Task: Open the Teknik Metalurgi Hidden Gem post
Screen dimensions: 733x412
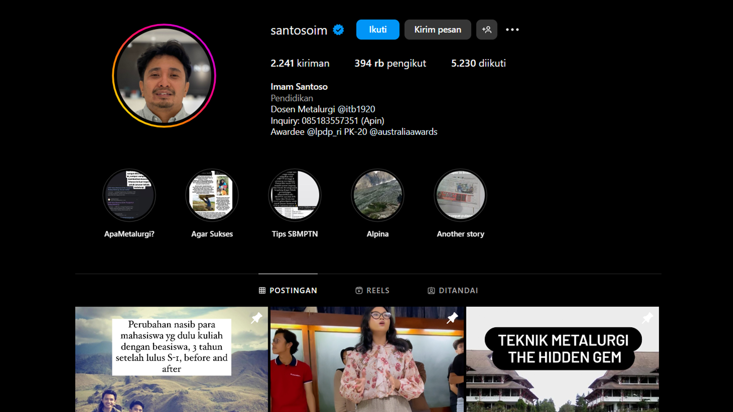Action: pos(562,359)
